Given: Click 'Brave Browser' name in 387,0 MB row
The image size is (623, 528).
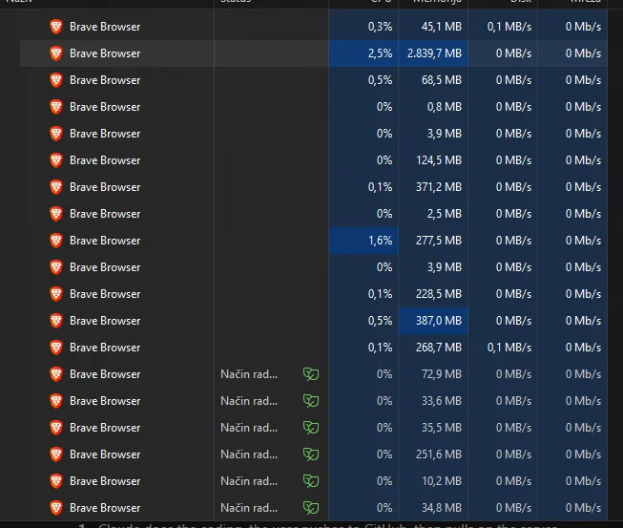Looking at the screenshot, I should [105, 321].
